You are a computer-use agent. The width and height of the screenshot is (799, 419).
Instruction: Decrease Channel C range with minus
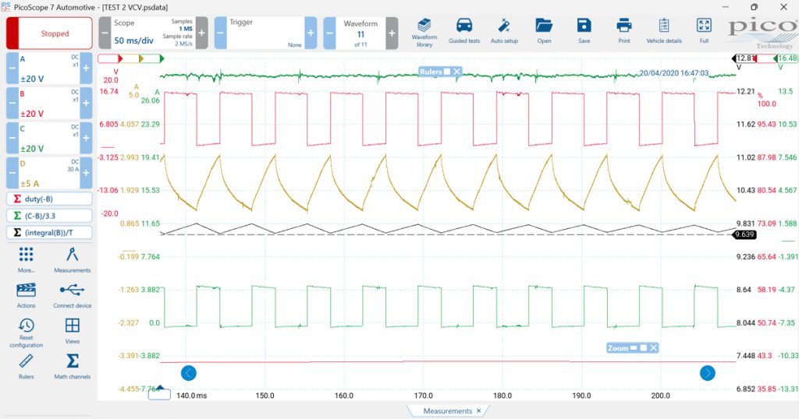click(x=12, y=138)
